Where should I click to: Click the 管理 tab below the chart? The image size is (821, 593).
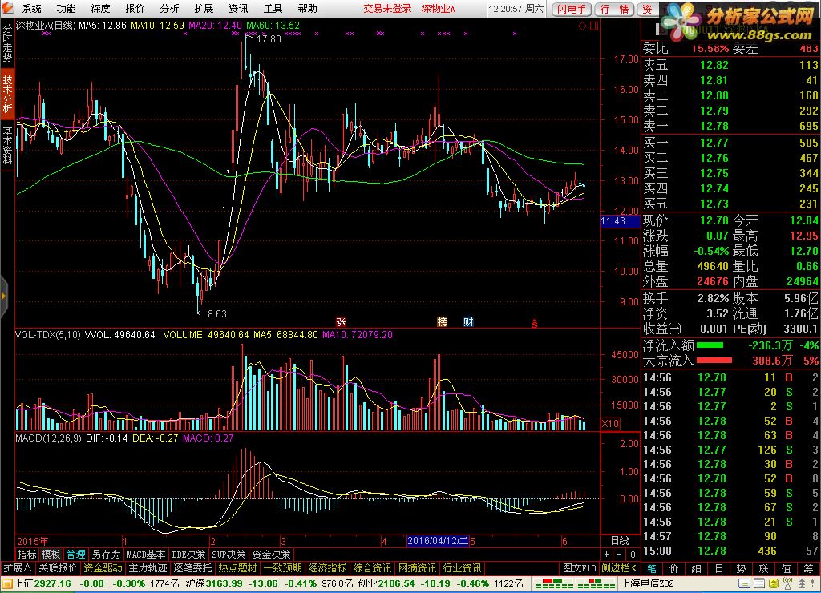point(75,555)
